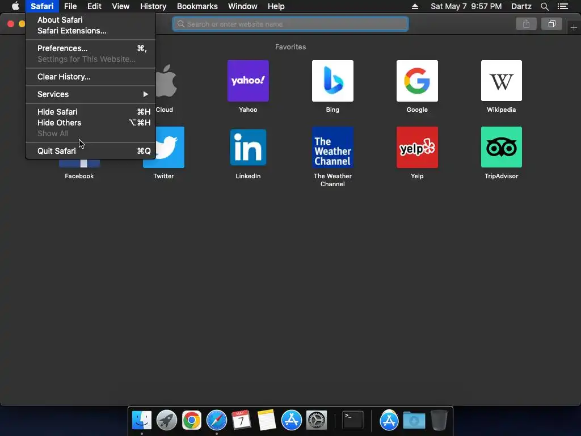The image size is (581, 436).
Task: Choose Clear History… menu item
Action: pyautogui.click(x=90, y=77)
